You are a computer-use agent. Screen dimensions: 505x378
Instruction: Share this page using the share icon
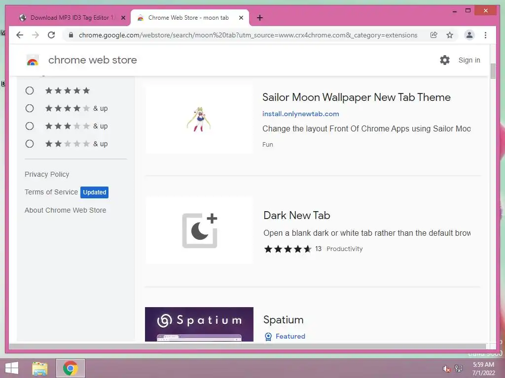point(434,35)
